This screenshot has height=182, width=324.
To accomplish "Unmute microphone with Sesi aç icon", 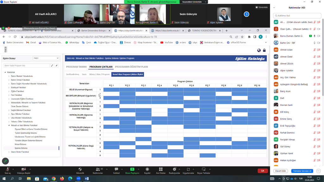I will (x=7, y=169).
